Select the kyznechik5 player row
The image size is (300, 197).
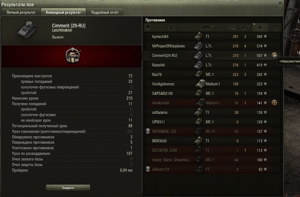[212, 37]
